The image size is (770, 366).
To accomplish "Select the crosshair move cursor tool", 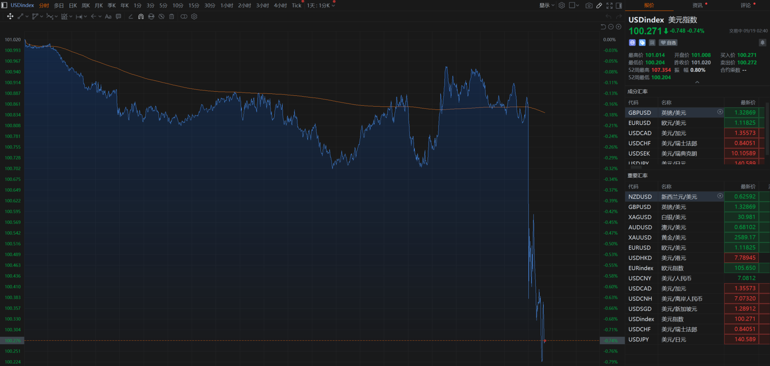I will point(10,17).
